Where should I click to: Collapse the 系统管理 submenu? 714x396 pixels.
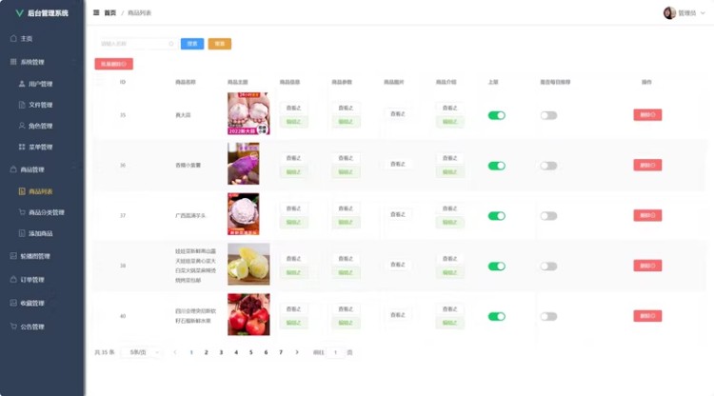[x=38, y=62]
